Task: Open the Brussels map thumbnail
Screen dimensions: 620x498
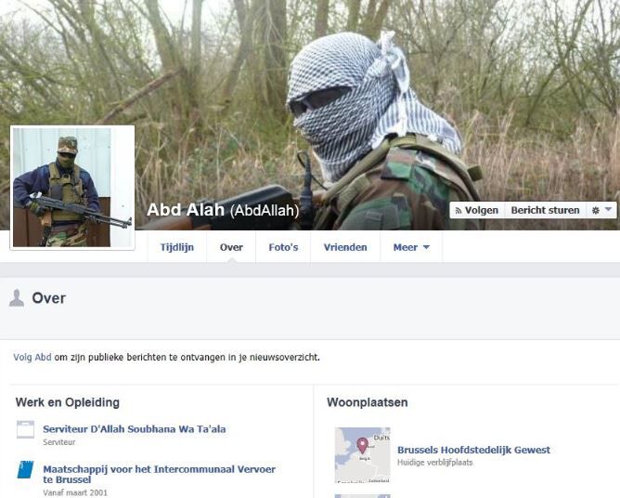Action: tap(363, 455)
